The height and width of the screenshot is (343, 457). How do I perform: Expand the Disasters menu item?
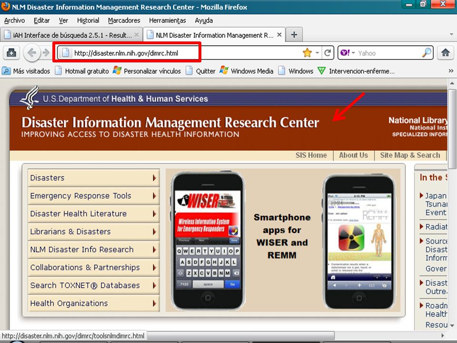(94, 178)
